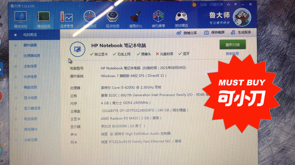Screen dimensions: 295x165
Task: Close the 鲁大师 window
Action: pyautogui.click(x=250, y=4)
